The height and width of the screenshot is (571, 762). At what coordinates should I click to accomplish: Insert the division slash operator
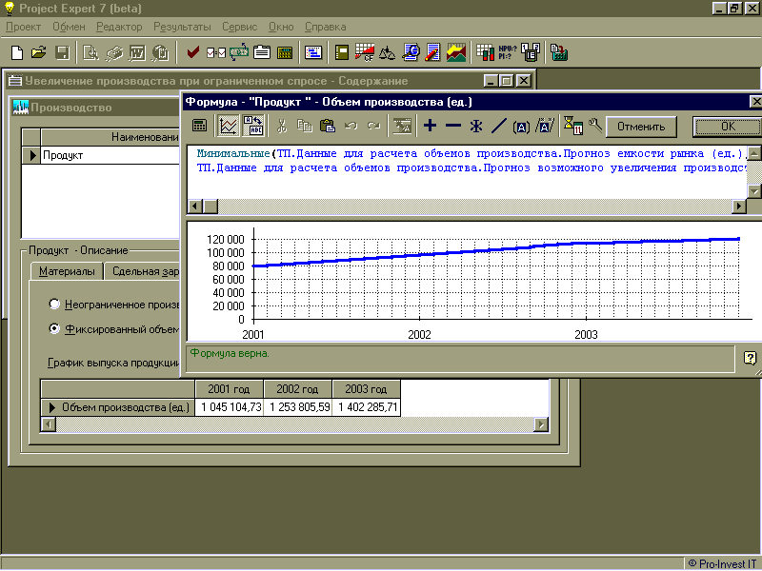click(498, 127)
